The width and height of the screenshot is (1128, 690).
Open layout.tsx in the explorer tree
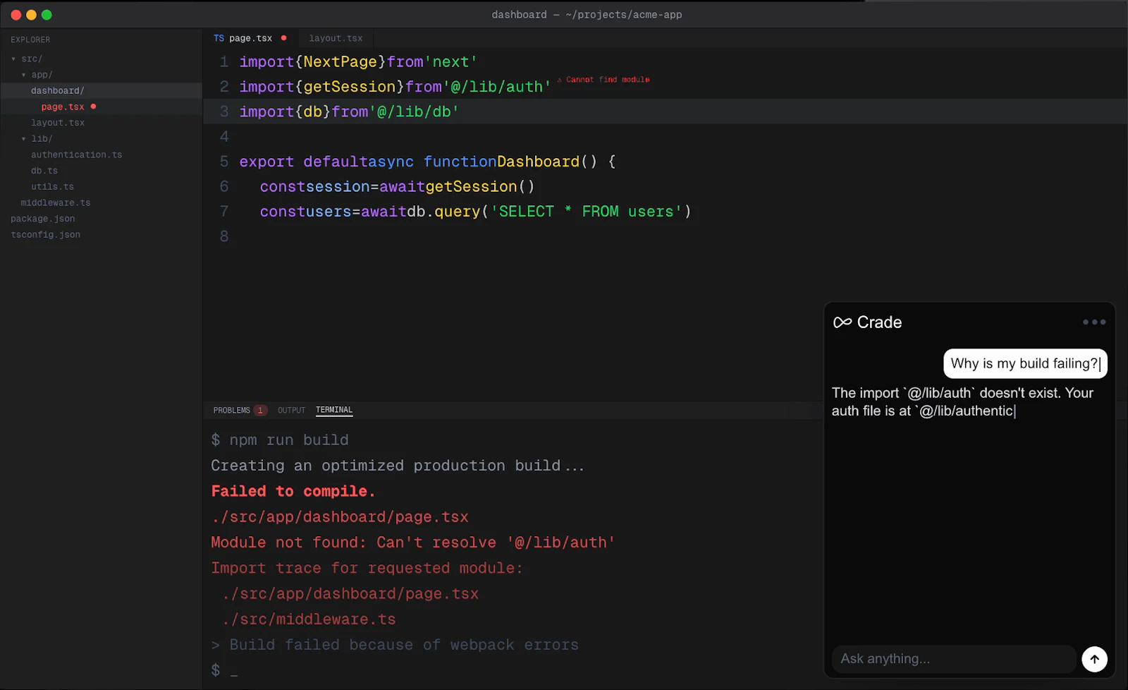pos(58,123)
